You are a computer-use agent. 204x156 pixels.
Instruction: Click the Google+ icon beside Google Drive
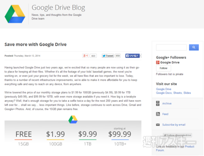point(158,62)
